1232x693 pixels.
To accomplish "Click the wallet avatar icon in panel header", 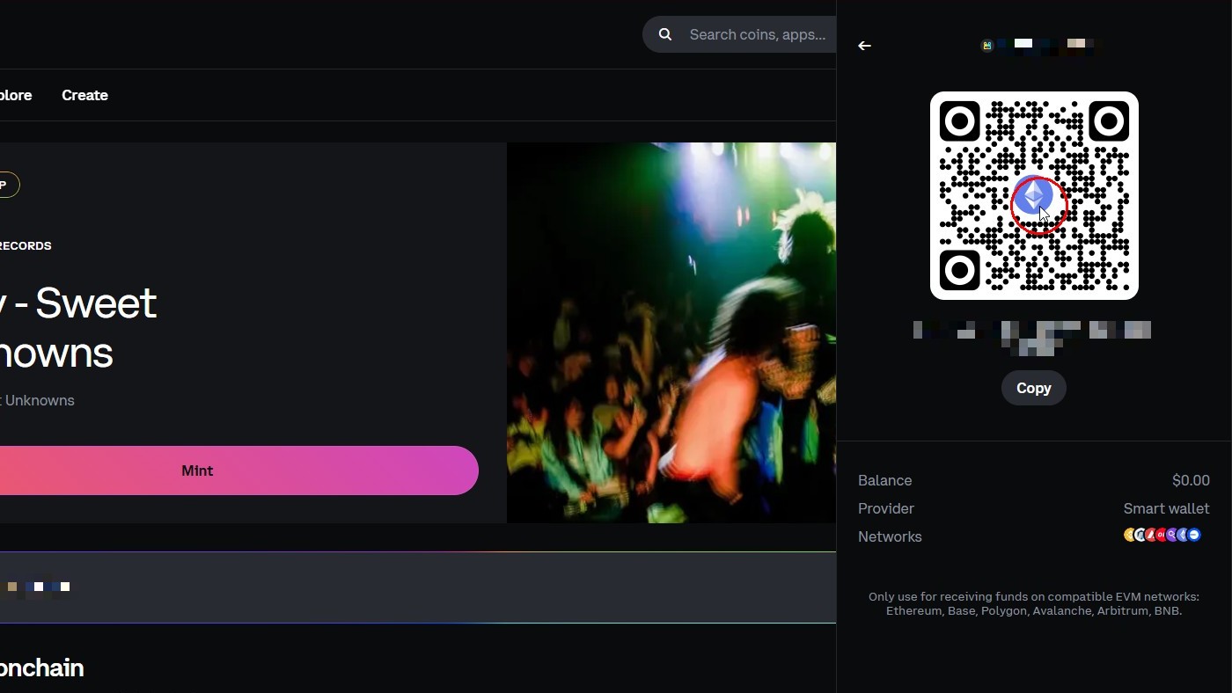I will tap(987, 46).
